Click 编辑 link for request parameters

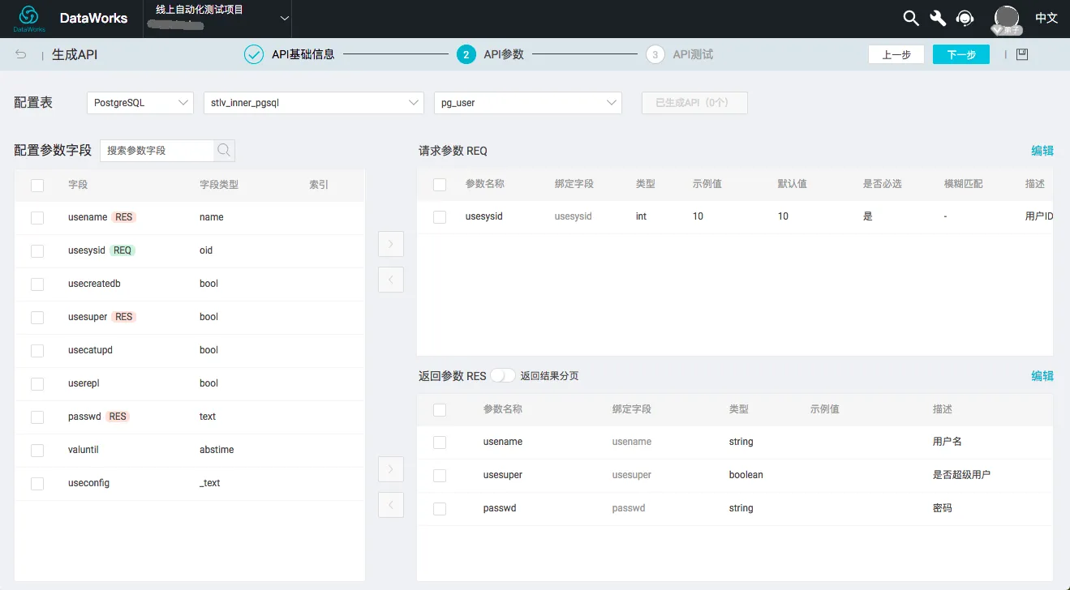1042,151
